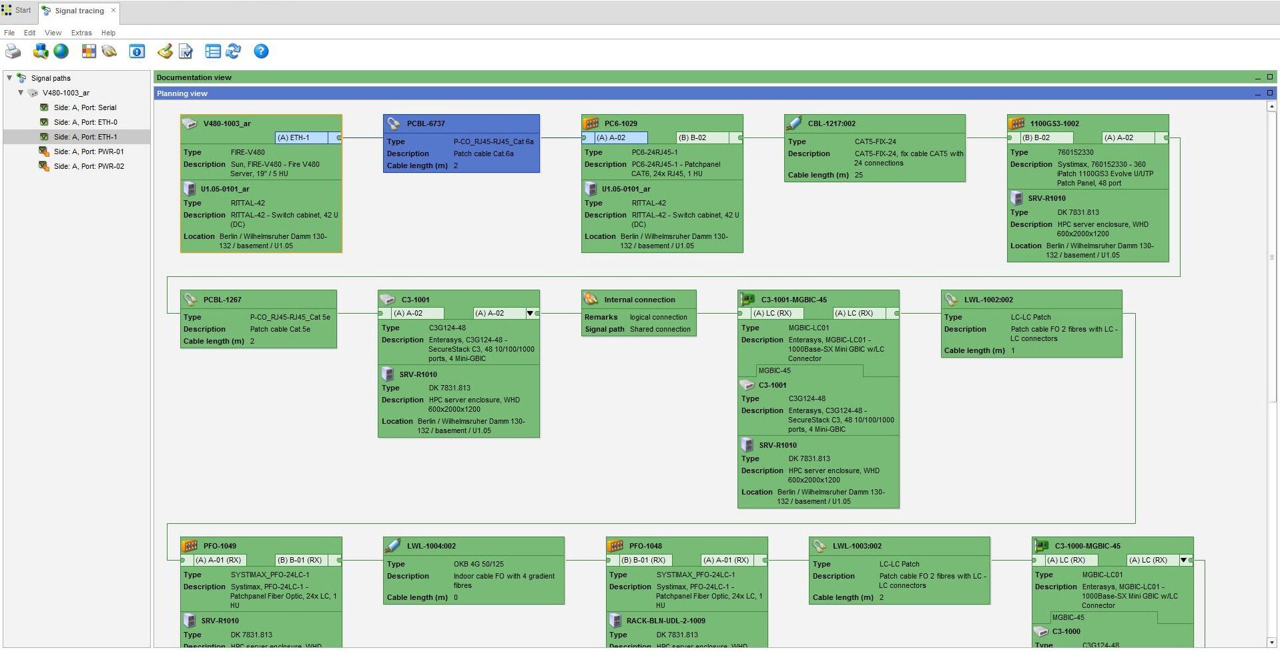Collapse the Signal paths tree root
This screenshot has width=1280, height=652.
pyautogui.click(x=9, y=78)
